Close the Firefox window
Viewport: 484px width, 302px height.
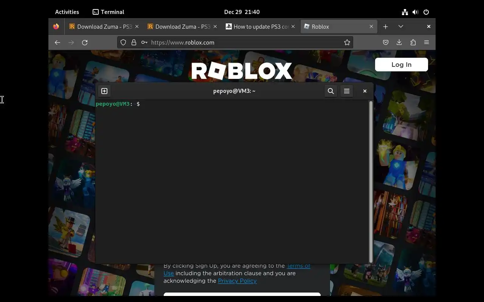click(x=429, y=26)
